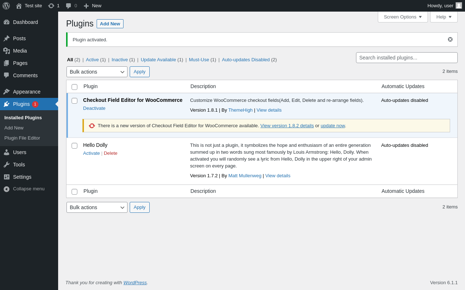Click the WordPress logo icon
The width and height of the screenshot is (465, 290).
[x=6, y=6]
